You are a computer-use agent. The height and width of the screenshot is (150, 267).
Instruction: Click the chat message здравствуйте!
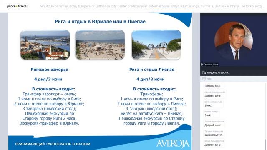pyautogui.click(x=213, y=135)
